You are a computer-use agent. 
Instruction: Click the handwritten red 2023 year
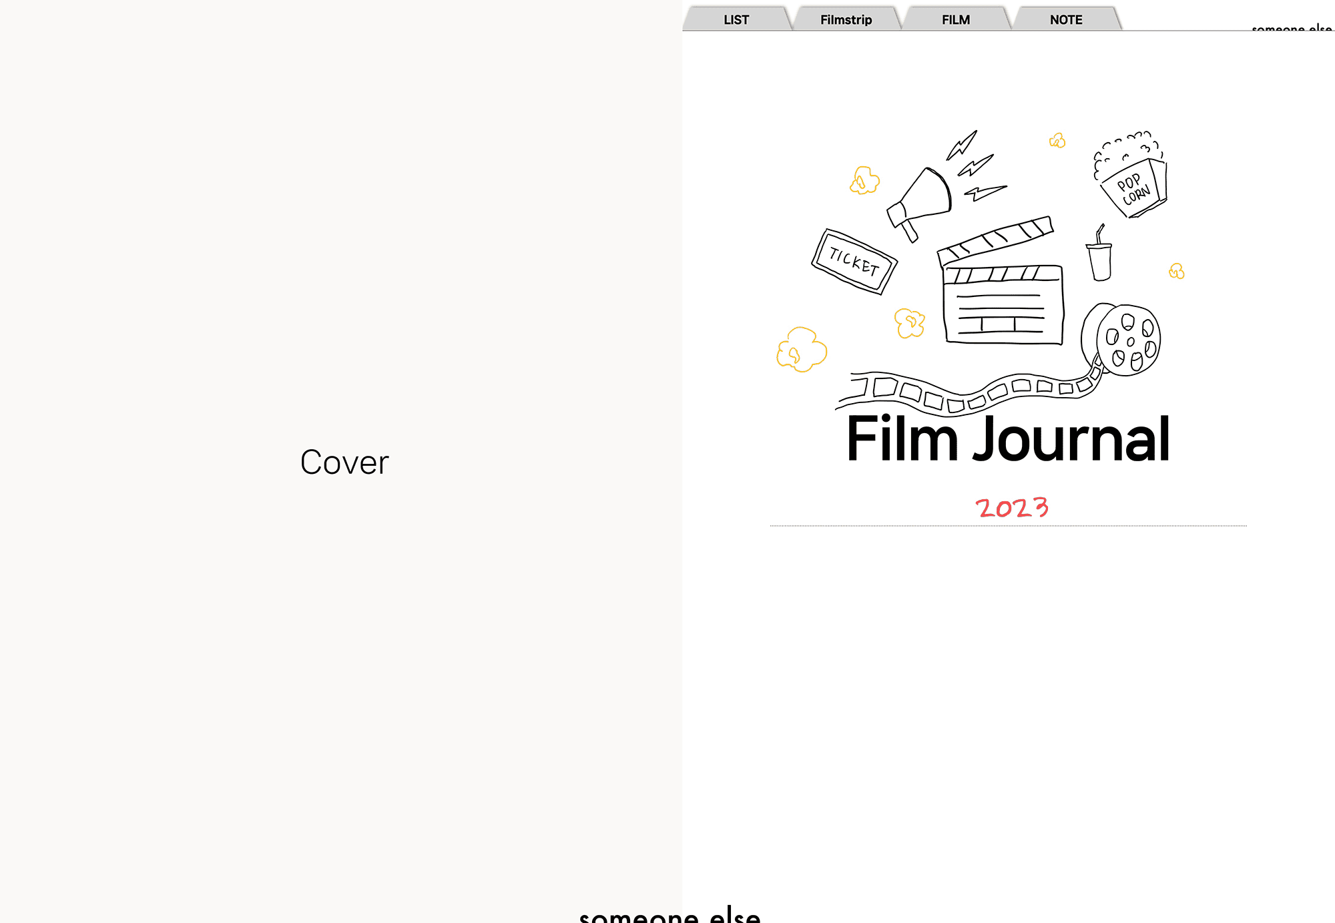[x=1012, y=508]
